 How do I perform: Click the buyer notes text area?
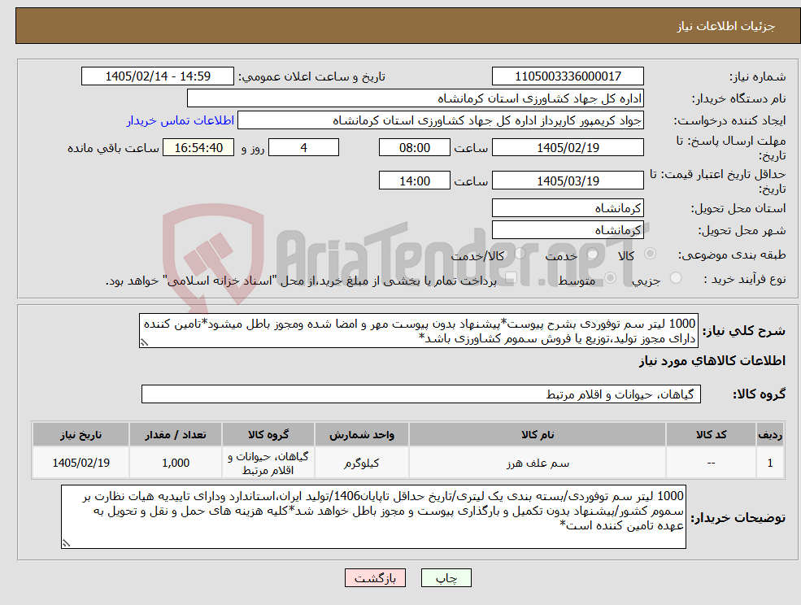coord(373,516)
